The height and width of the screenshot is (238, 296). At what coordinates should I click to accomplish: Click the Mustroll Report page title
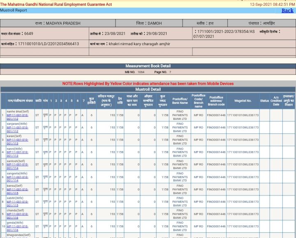(14, 10)
